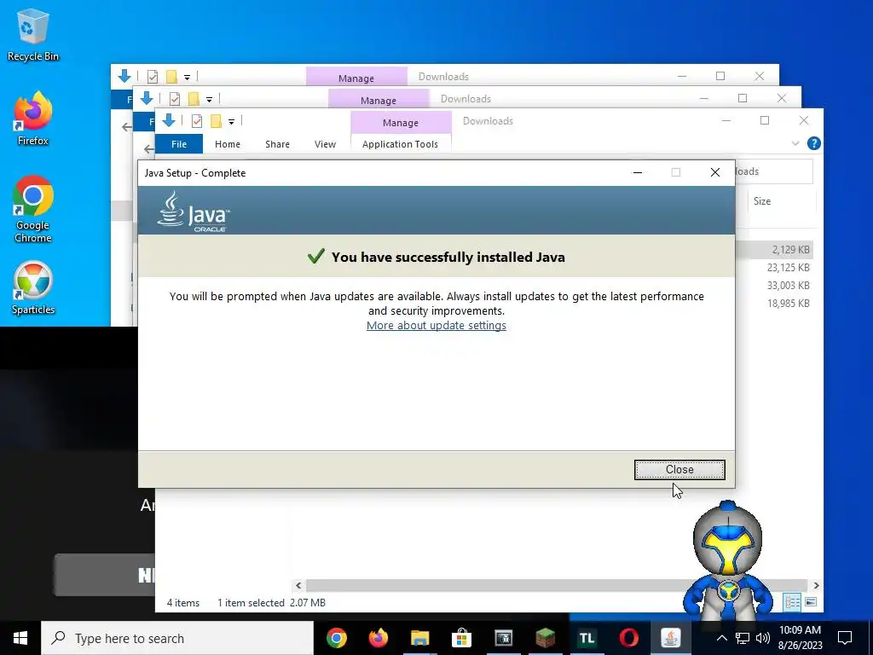Switch to Large icons view in status bar
Viewport: 873px width, 655px height.
tap(811, 602)
